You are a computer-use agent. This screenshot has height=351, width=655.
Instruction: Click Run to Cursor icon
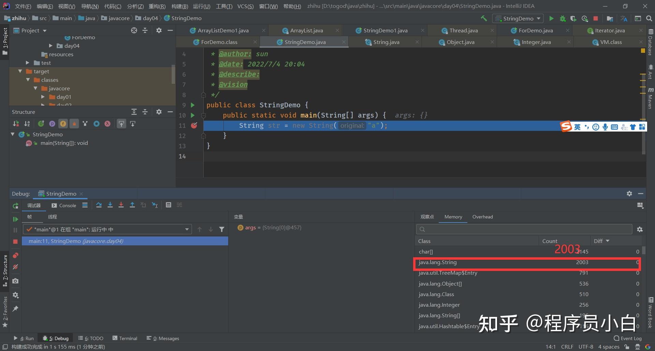[x=155, y=205]
